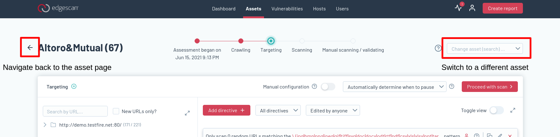The height and width of the screenshot is (137, 560).
Task: Click Proceed with scan button
Action: tap(490, 87)
